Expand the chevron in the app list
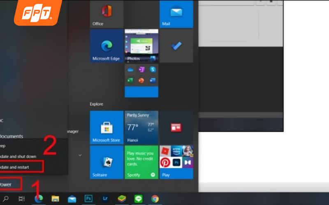 pyautogui.click(x=80, y=155)
